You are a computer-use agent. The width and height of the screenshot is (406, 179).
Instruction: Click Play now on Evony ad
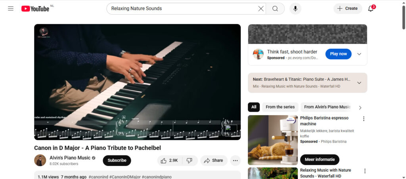coord(339,54)
